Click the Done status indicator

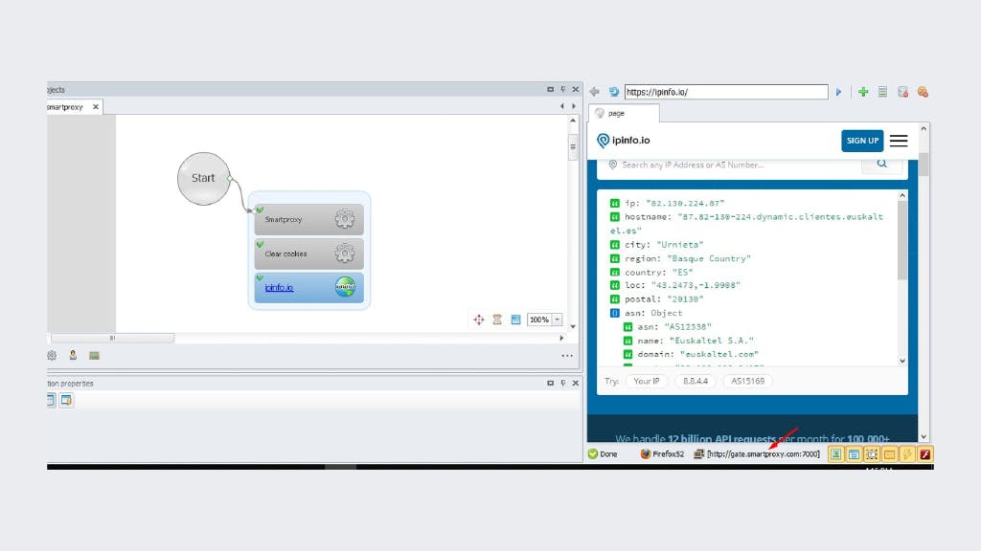coord(603,454)
